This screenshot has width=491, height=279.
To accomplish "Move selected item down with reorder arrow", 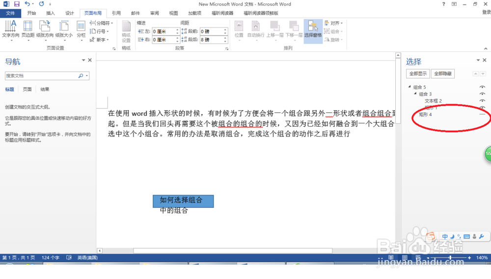I will [x=483, y=74].
